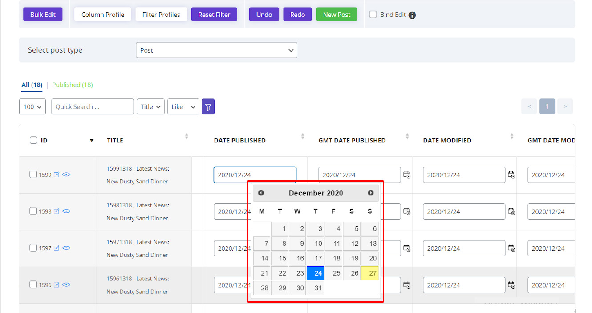Click the Quick Search input
Viewport: 592px width, 313px height.
pos(93,106)
